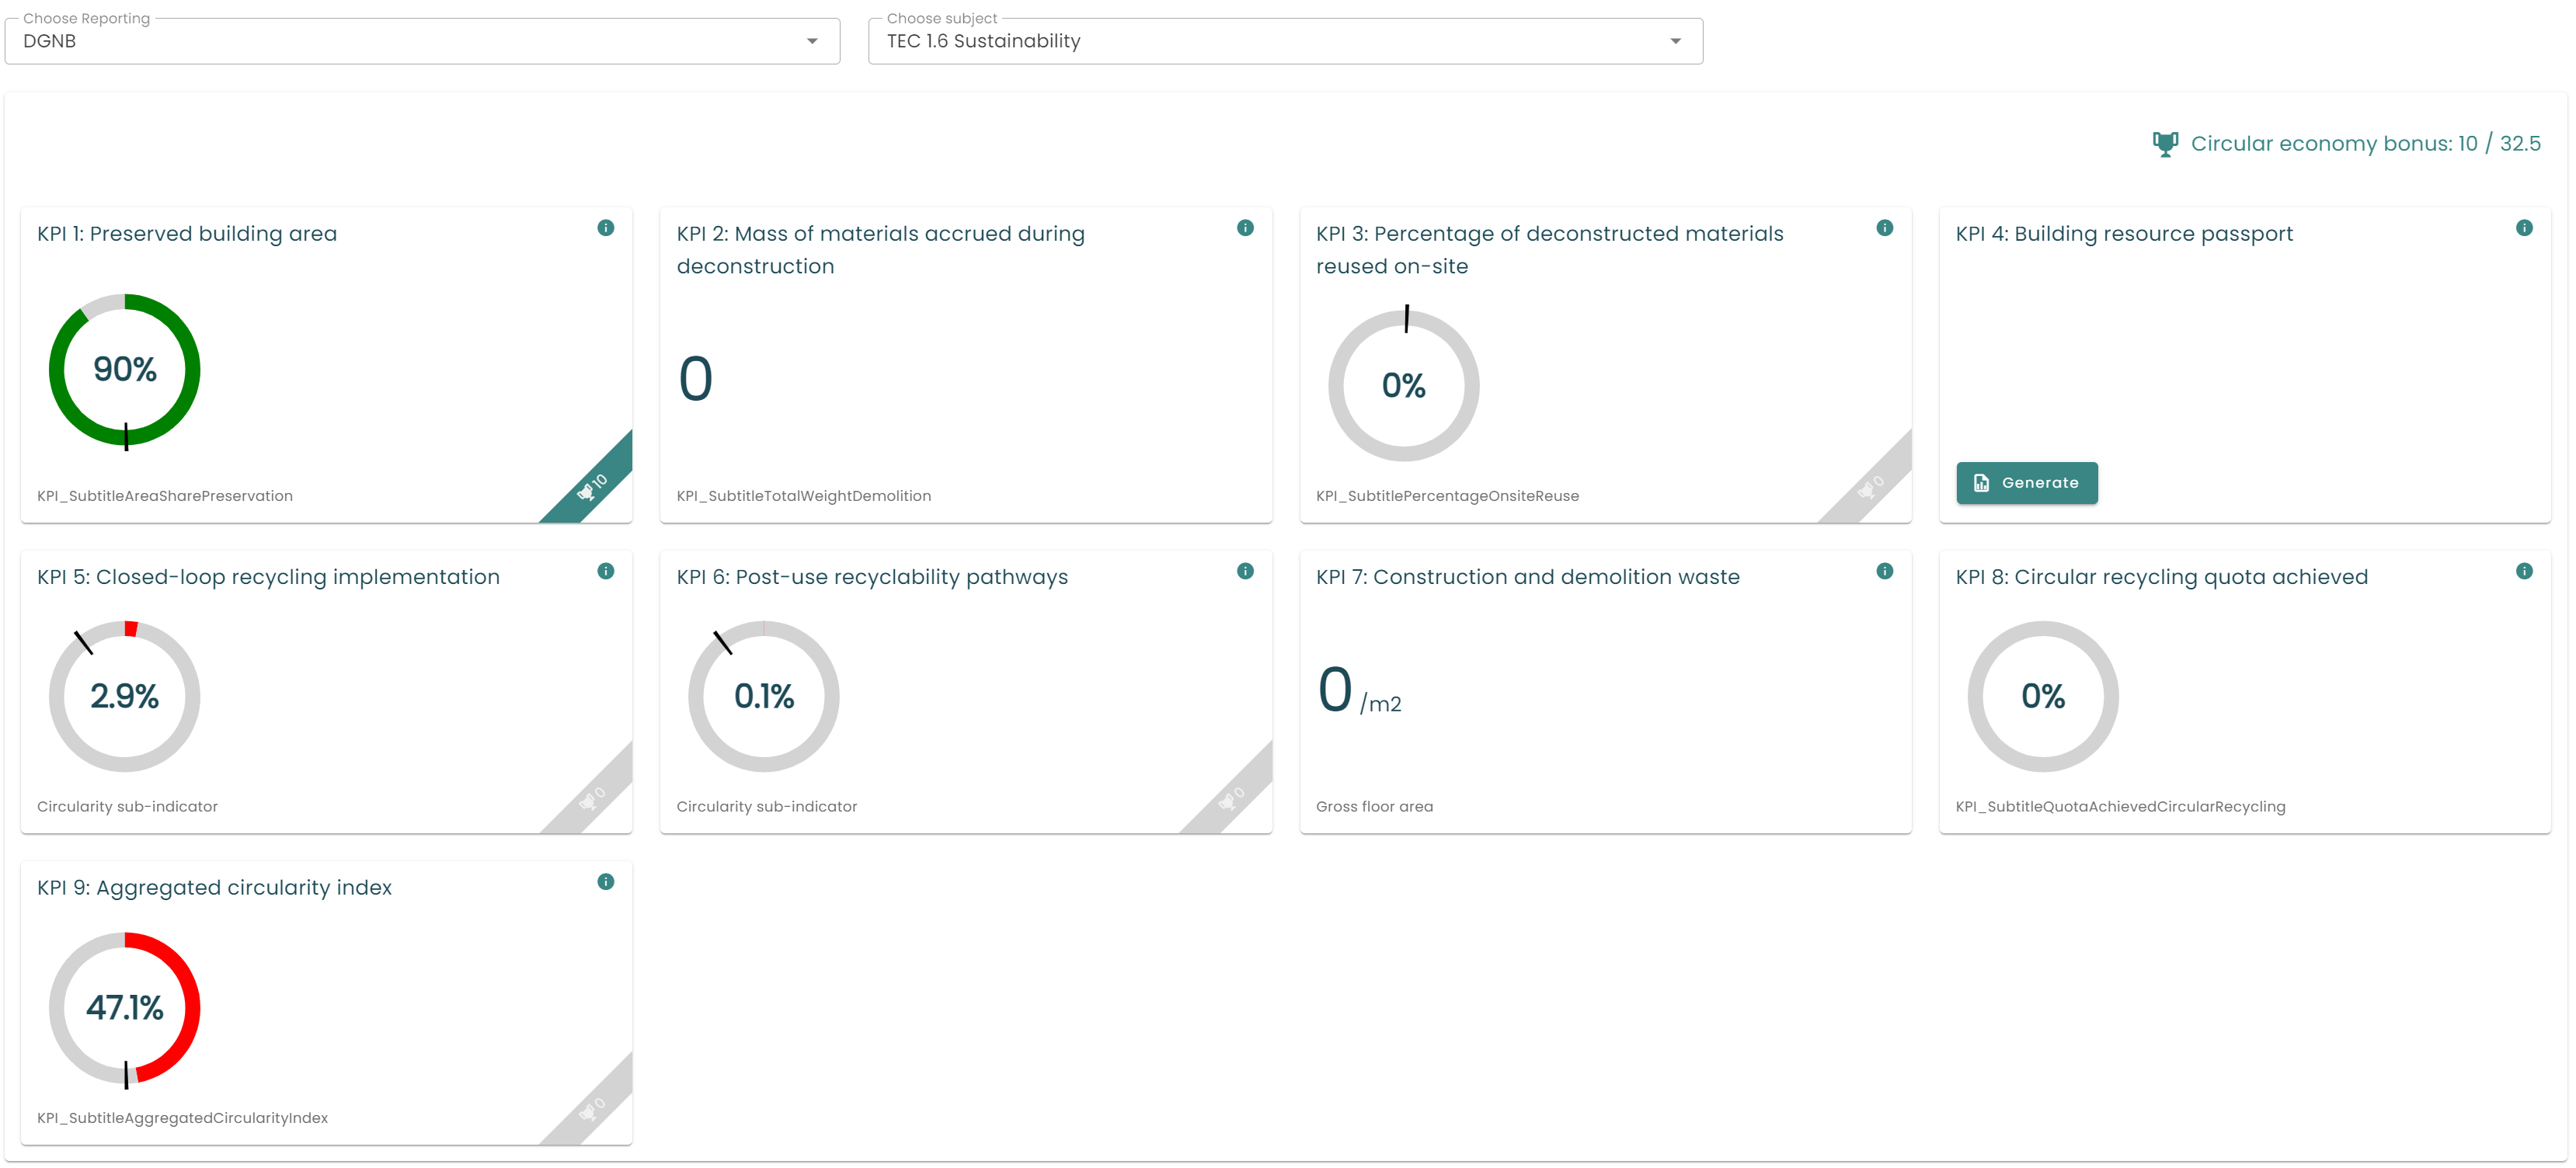The width and height of the screenshot is (2576, 1168).
Task: Click the KPI 9 grey trophy corner badge
Action: click(594, 1108)
